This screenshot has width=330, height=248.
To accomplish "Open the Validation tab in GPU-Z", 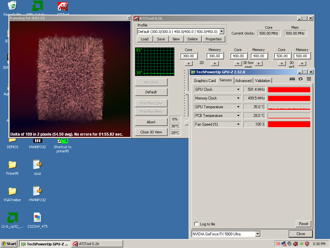I will [x=262, y=80].
